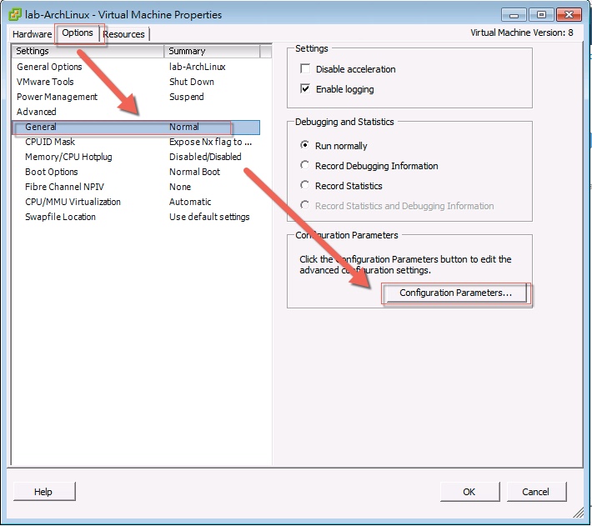Switch to the Resources tab

coord(123,34)
